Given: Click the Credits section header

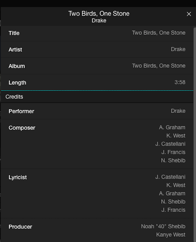Looking at the screenshot, I should coord(14,97).
